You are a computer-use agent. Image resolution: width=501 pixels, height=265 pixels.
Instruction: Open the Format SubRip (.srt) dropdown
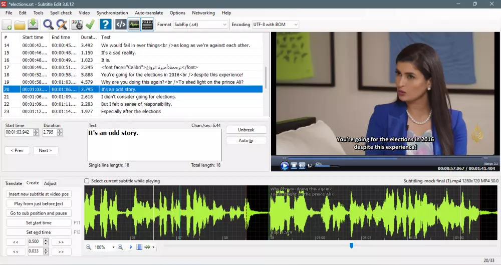(200, 24)
